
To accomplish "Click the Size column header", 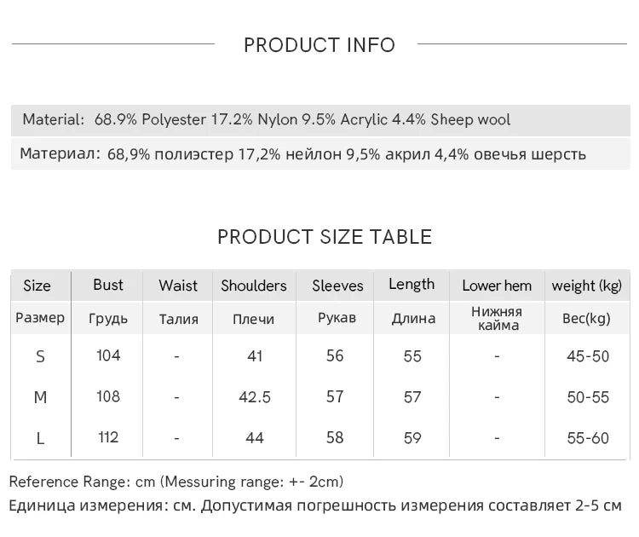I will coord(37,286).
